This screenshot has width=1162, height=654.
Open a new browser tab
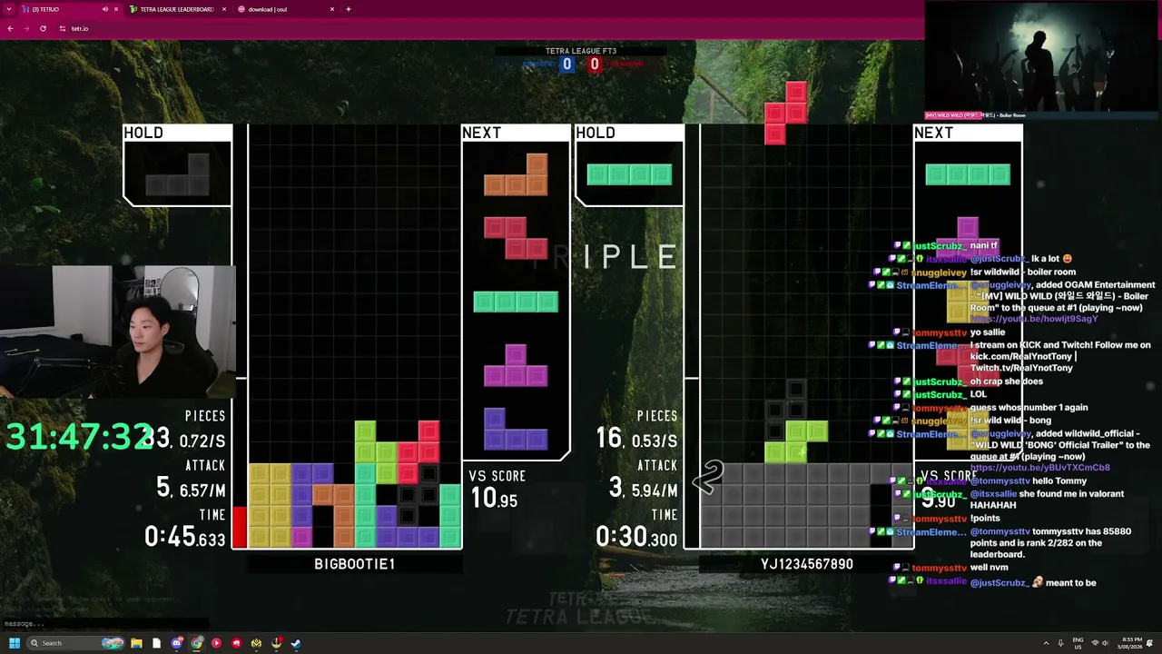(349, 9)
